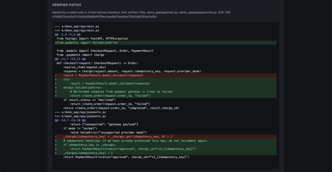Click the '+++ b/demo_app/app/main.py' diff header

click(77, 30)
